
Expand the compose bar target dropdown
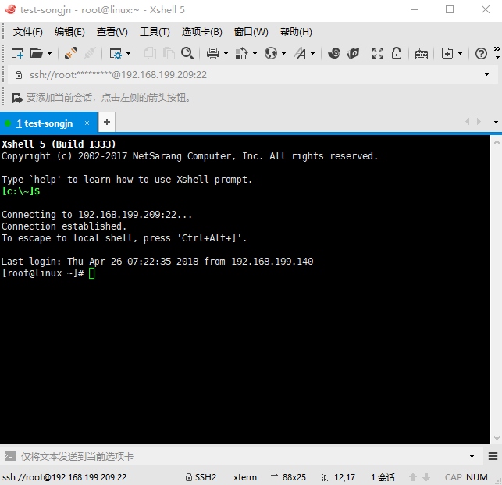click(472, 456)
